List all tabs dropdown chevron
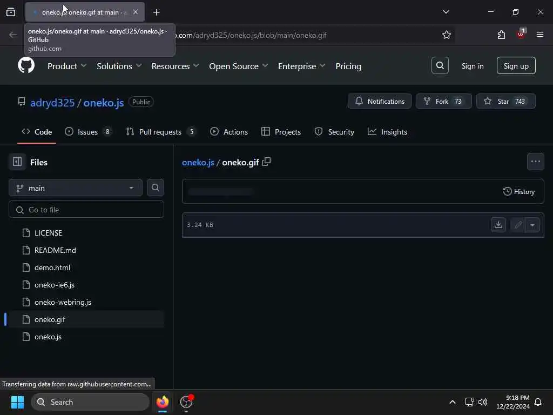The image size is (553, 415). click(x=446, y=12)
